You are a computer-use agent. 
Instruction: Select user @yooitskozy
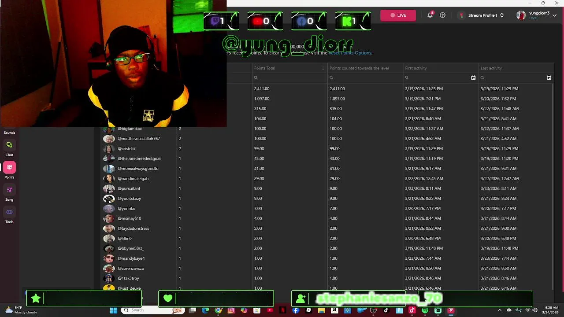(x=129, y=199)
